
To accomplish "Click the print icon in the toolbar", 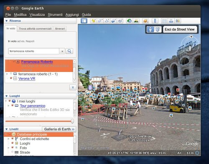I will 171,21.
